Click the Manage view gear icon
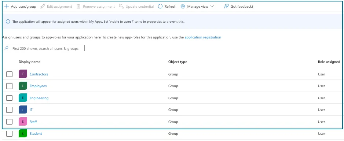The image size is (344, 141). click(183, 6)
